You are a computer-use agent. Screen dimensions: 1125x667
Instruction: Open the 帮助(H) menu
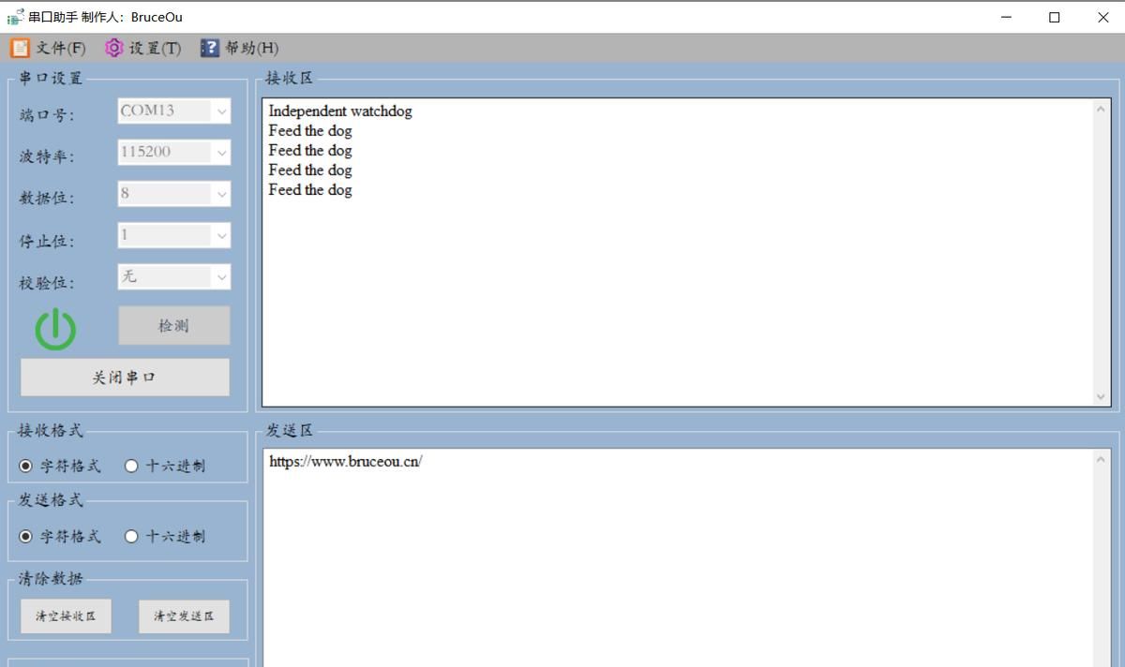(x=250, y=48)
